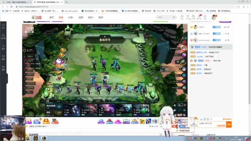Screen dimensions: 251x141
Task: Open League of Legends taskbar icon
Action: click(x=44, y=138)
